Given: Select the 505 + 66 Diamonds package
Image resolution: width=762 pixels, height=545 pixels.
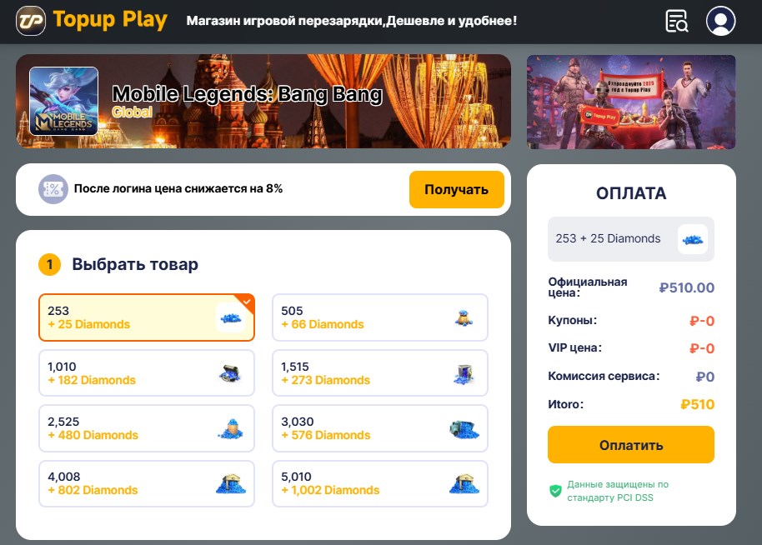Looking at the screenshot, I should (380, 317).
